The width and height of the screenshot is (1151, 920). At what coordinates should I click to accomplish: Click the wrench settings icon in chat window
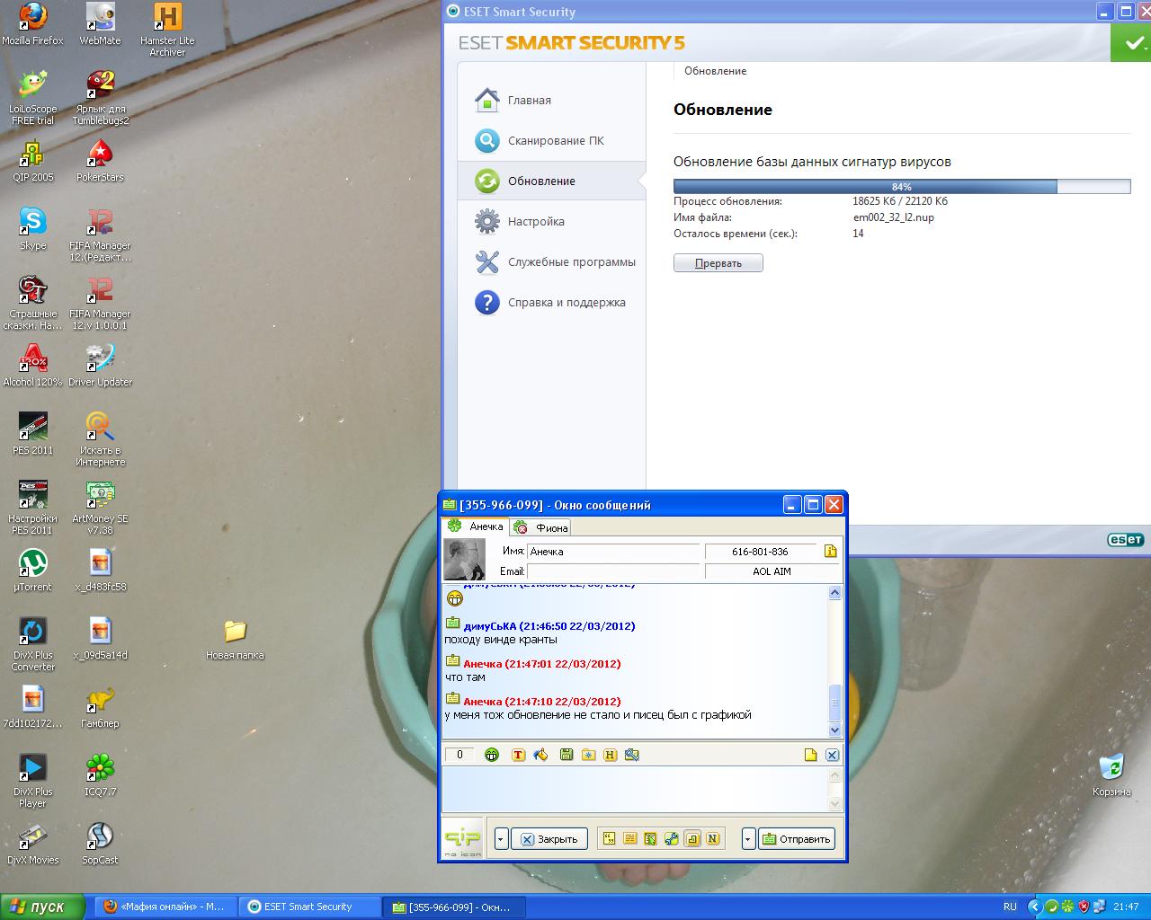[x=671, y=838]
